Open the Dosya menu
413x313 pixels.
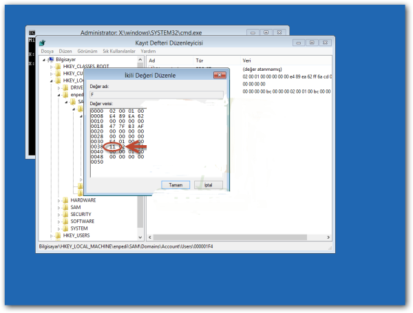click(47, 51)
